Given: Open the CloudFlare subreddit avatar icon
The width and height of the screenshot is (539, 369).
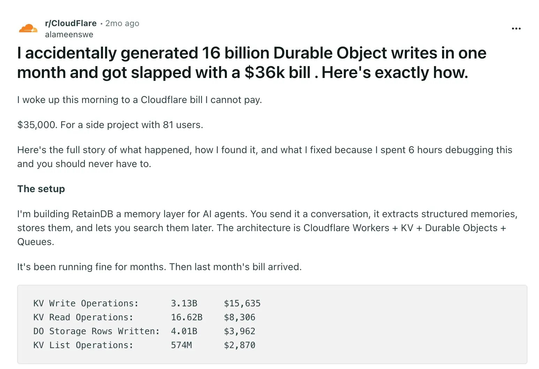Looking at the screenshot, I should pyautogui.click(x=28, y=29).
